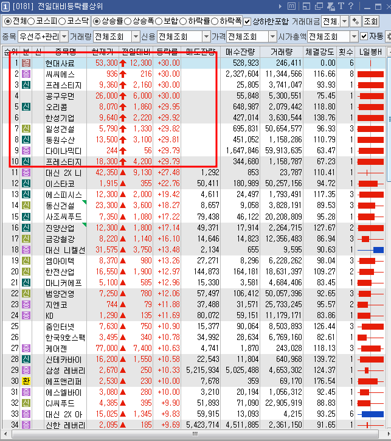Click the up arrow icon on 현대사료 row
Screen dimensions: 391x441
coord(123,63)
